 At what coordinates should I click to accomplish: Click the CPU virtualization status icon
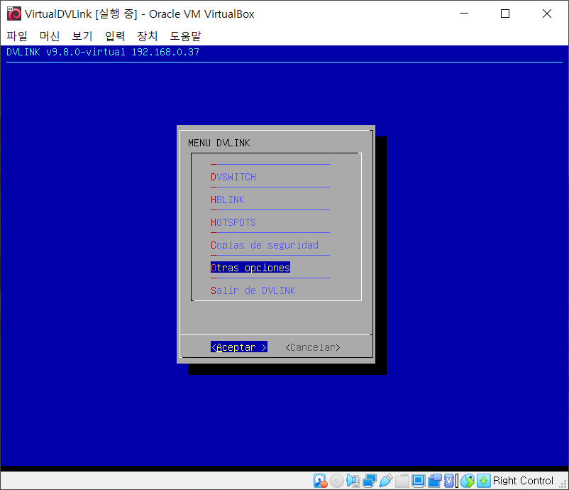click(449, 481)
